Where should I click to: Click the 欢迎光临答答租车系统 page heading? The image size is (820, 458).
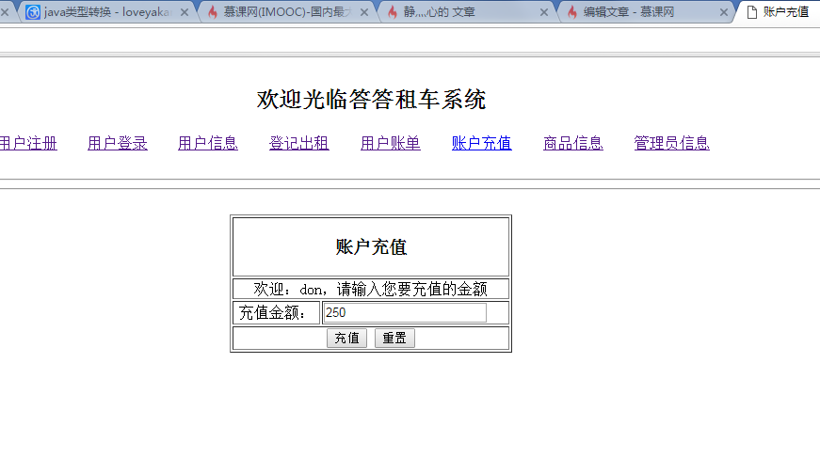click(371, 100)
